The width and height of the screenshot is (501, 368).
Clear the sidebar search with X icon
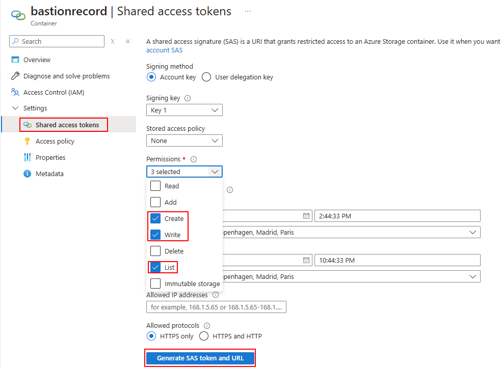pyautogui.click(x=113, y=41)
